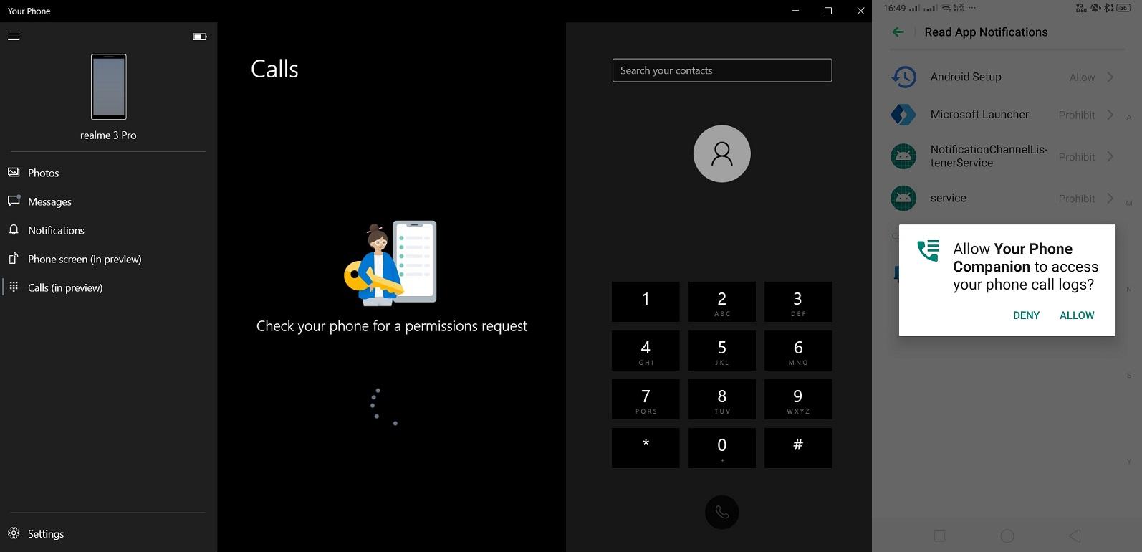Click the Messages chat icon

14,201
